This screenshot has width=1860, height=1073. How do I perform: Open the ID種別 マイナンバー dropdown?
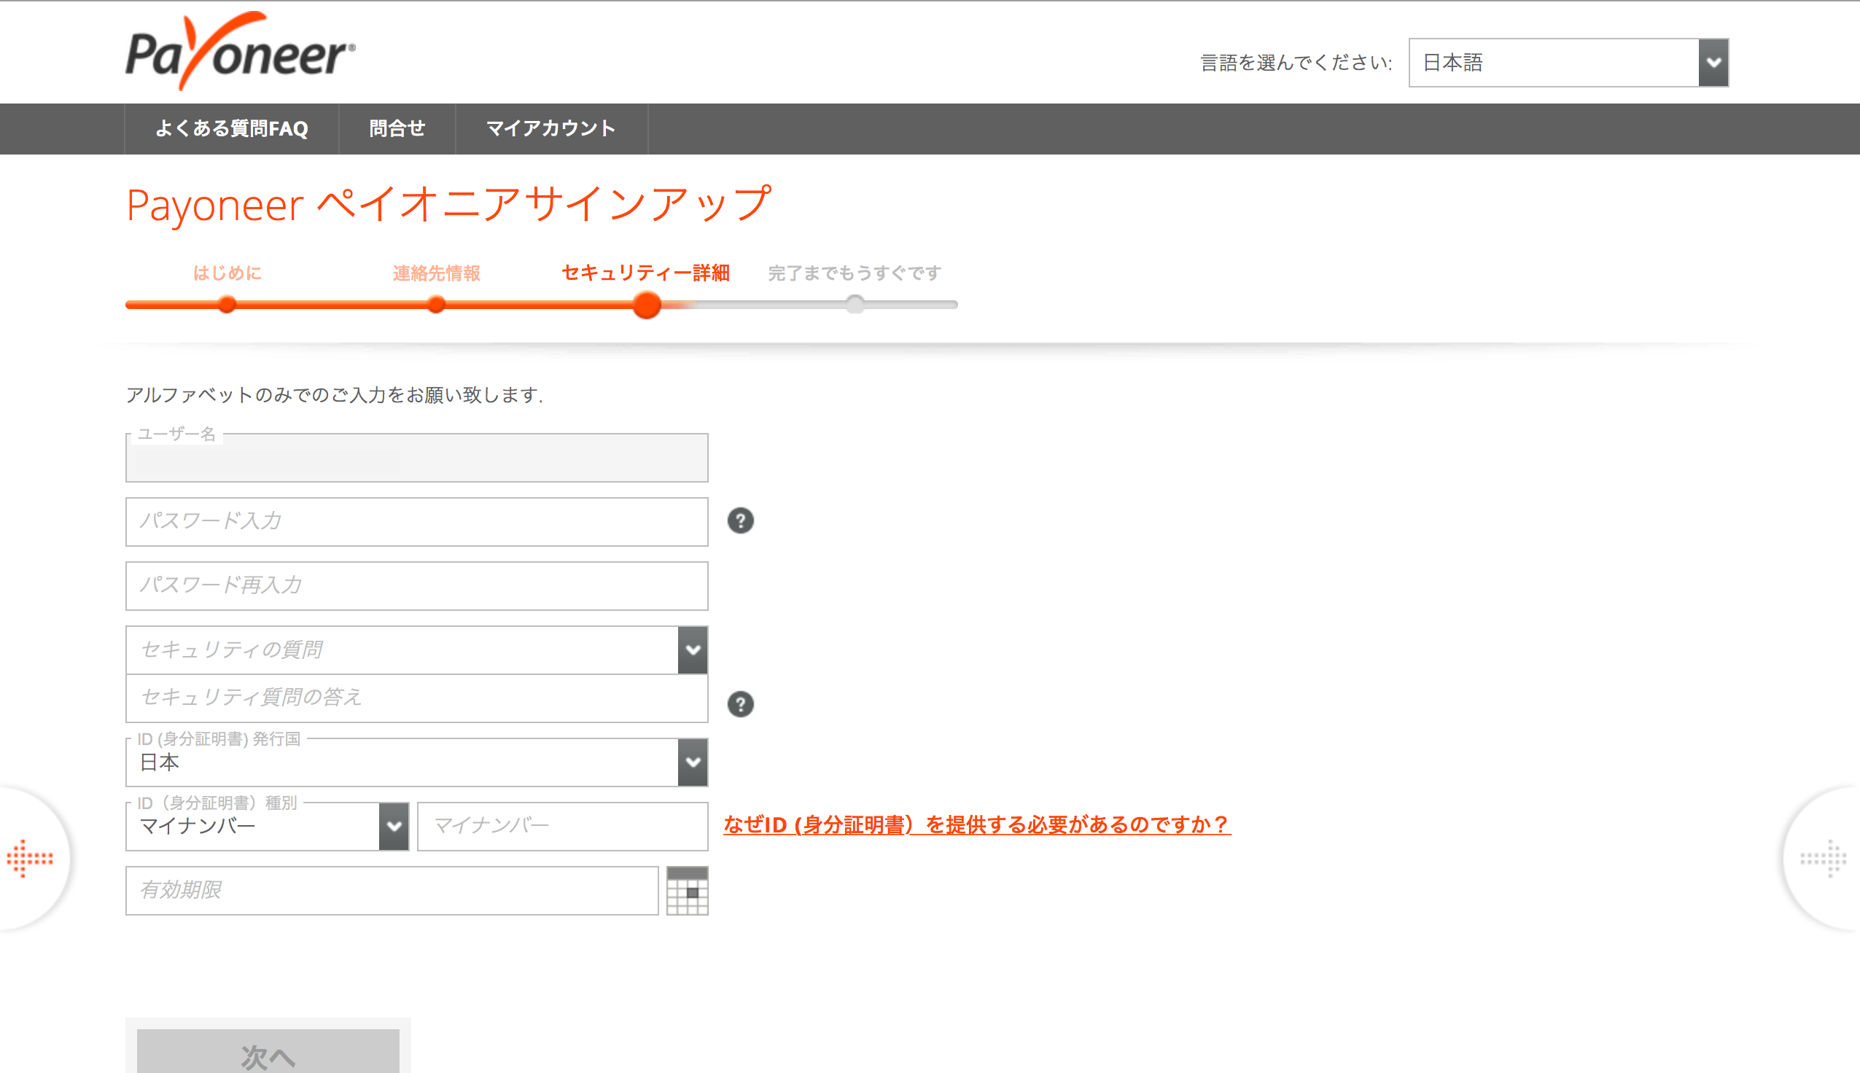[x=267, y=826]
